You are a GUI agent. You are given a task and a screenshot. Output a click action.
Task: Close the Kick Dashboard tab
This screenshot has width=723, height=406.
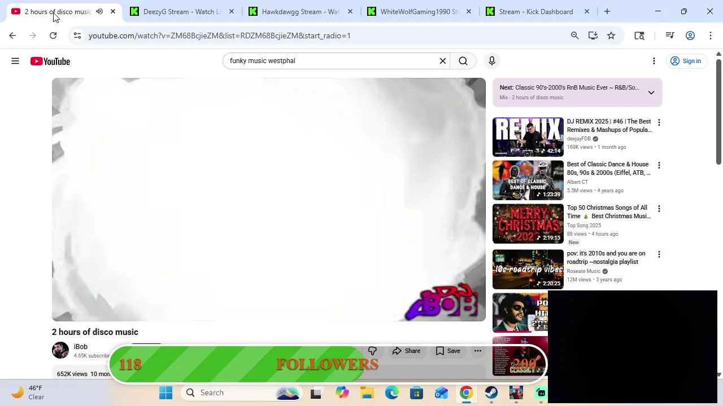586,11
